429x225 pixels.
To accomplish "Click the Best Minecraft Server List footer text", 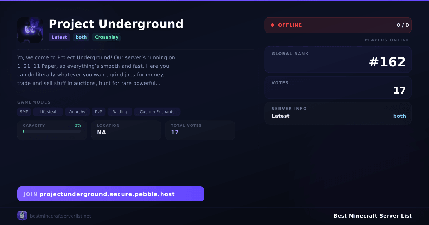I will 373,216.
